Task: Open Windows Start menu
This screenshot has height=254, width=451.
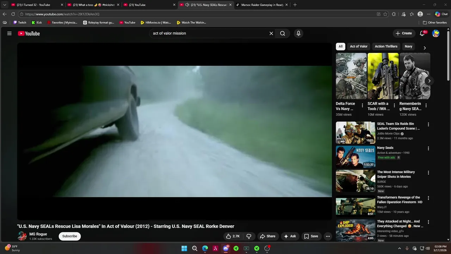Action: coord(184,248)
